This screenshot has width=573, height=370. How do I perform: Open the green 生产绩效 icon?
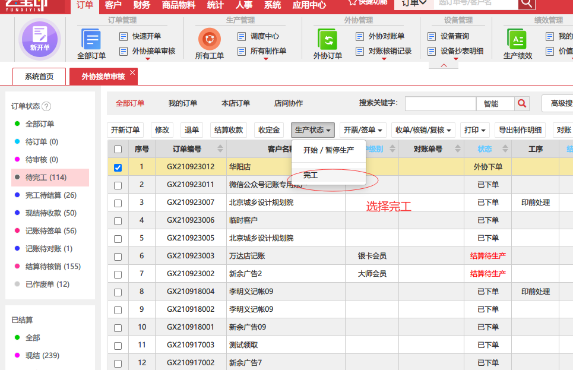[517, 39]
